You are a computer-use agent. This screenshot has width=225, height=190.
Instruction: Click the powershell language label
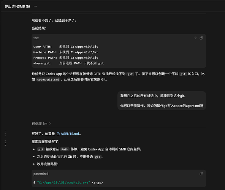(41, 174)
